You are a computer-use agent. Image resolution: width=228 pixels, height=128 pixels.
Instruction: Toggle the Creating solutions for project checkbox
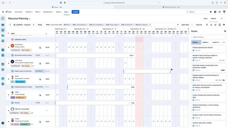[12, 87]
